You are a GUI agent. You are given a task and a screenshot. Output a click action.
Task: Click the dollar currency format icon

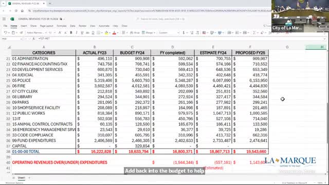click(184, 33)
